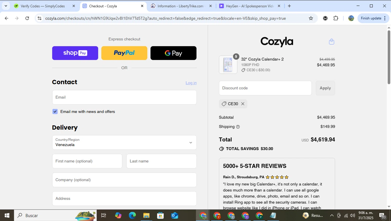Viewport: 391px width, 221px height.
Task: Remove the CE30 discount code tag
Action: point(243,104)
